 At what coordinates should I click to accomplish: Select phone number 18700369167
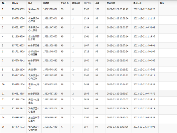pyautogui.click(x=50, y=118)
